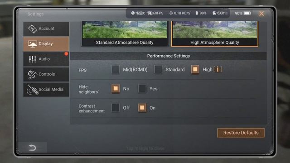Viewport: 290px width, 163px height.
Task: Click the network speed globe icon
Action: tap(171, 13)
